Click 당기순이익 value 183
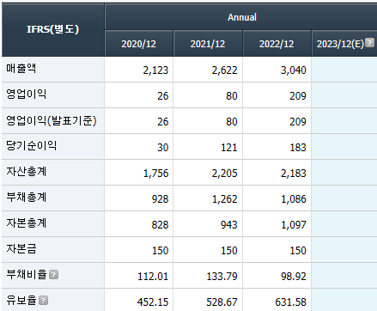The height and width of the screenshot is (311, 377). click(x=298, y=148)
